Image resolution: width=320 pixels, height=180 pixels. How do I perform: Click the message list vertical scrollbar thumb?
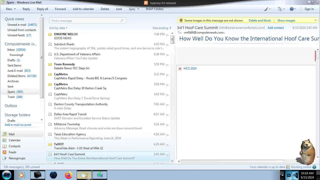pyautogui.click(x=172, y=39)
